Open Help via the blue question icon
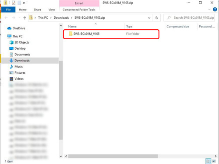The width and height of the screenshot is (219, 164). [x=215, y=10]
